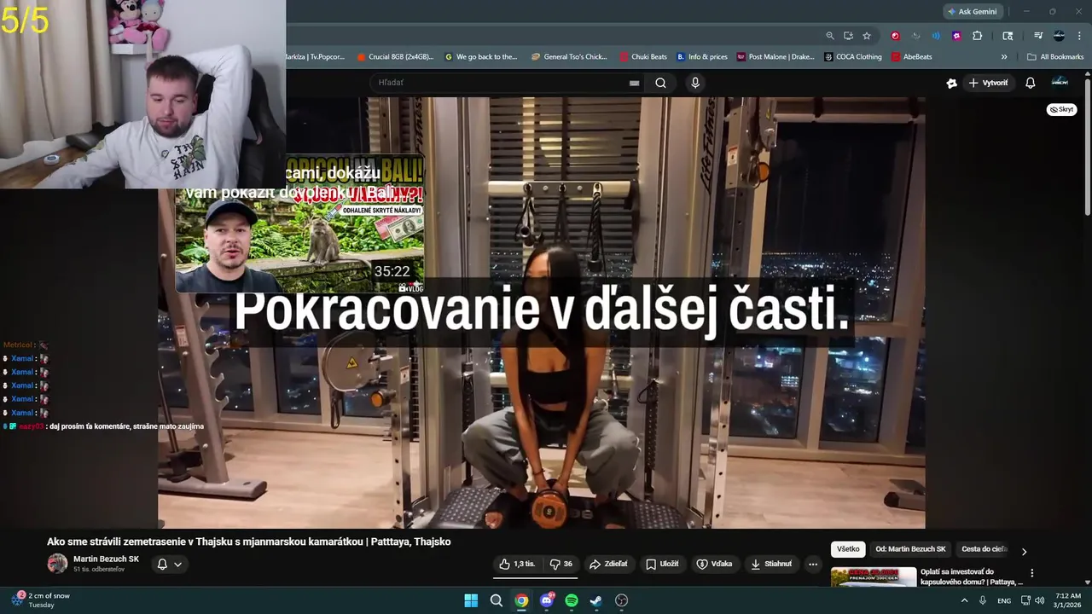The width and height of the screenshot is (1092, 614).
Task: Open the Martin Bezuch SK channel name
Action: point(106,559)
